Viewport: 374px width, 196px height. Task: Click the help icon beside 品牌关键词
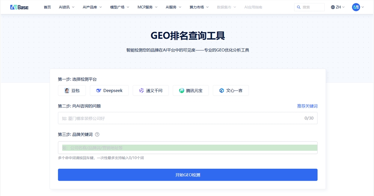click(x=97, y=134)
